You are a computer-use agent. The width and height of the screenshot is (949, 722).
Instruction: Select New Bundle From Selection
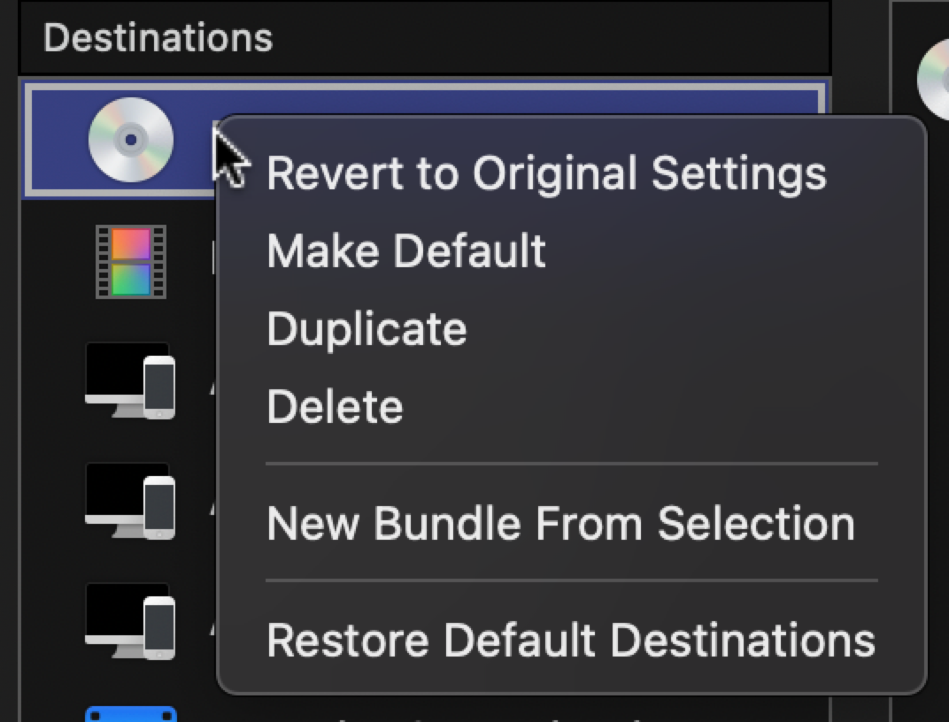point(560,524)
